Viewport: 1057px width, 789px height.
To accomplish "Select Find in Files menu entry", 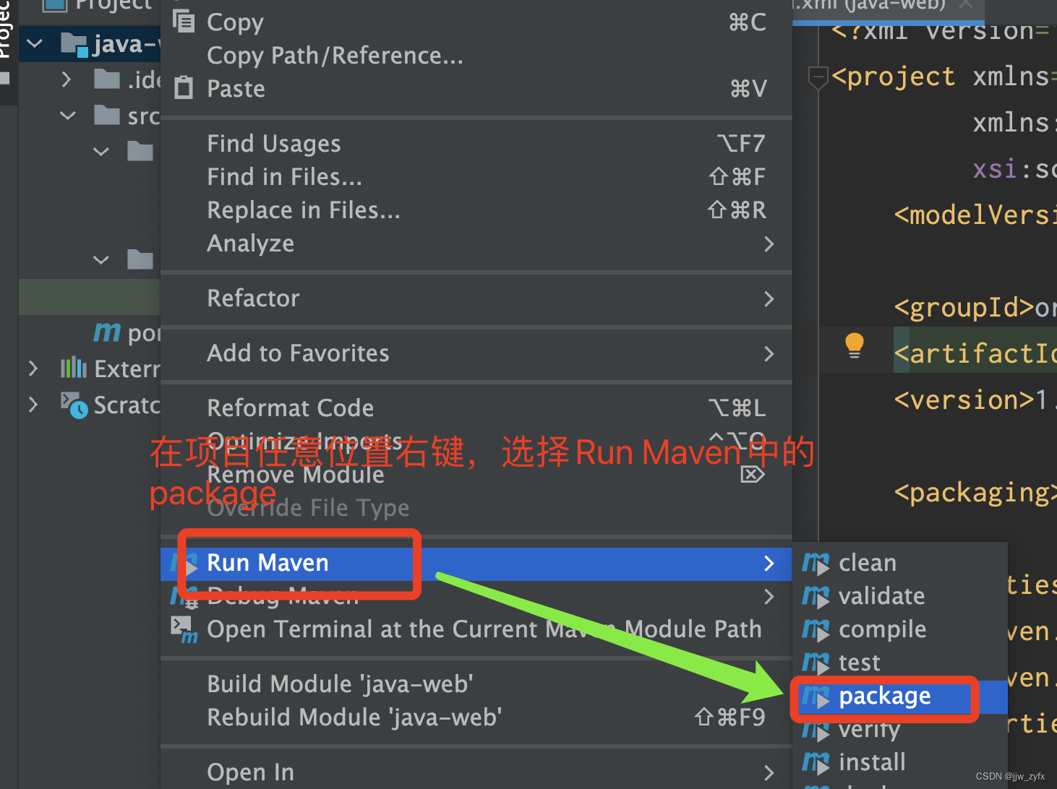I will click(476, 176).
